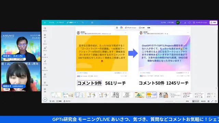
Task: Set page duration with 5.0秒 timer
Action: tap(142, 28)
